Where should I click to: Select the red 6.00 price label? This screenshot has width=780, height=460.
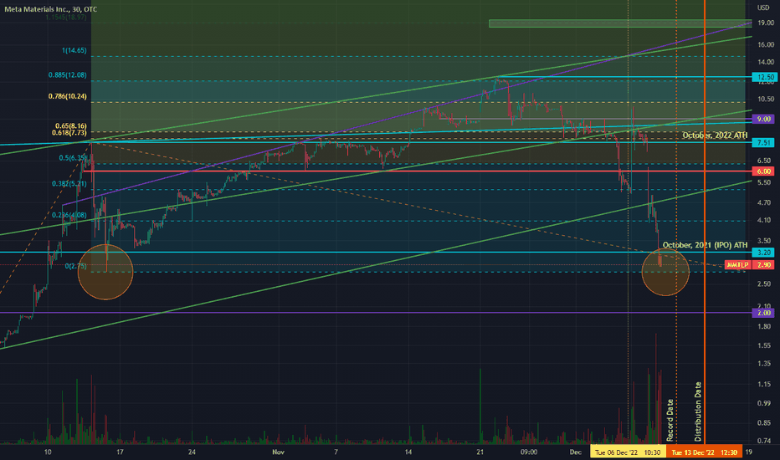point(763,171)
